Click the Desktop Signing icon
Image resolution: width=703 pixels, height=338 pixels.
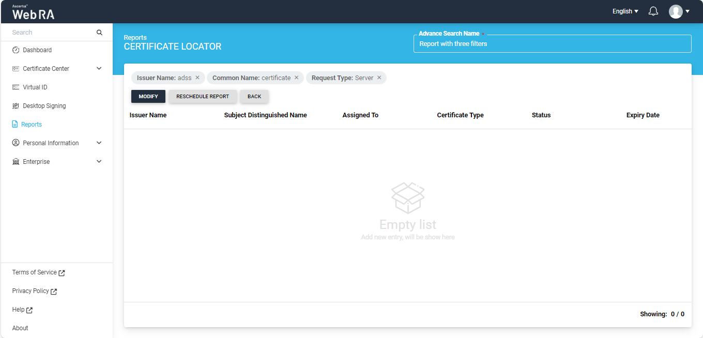(x=16, y=106)
